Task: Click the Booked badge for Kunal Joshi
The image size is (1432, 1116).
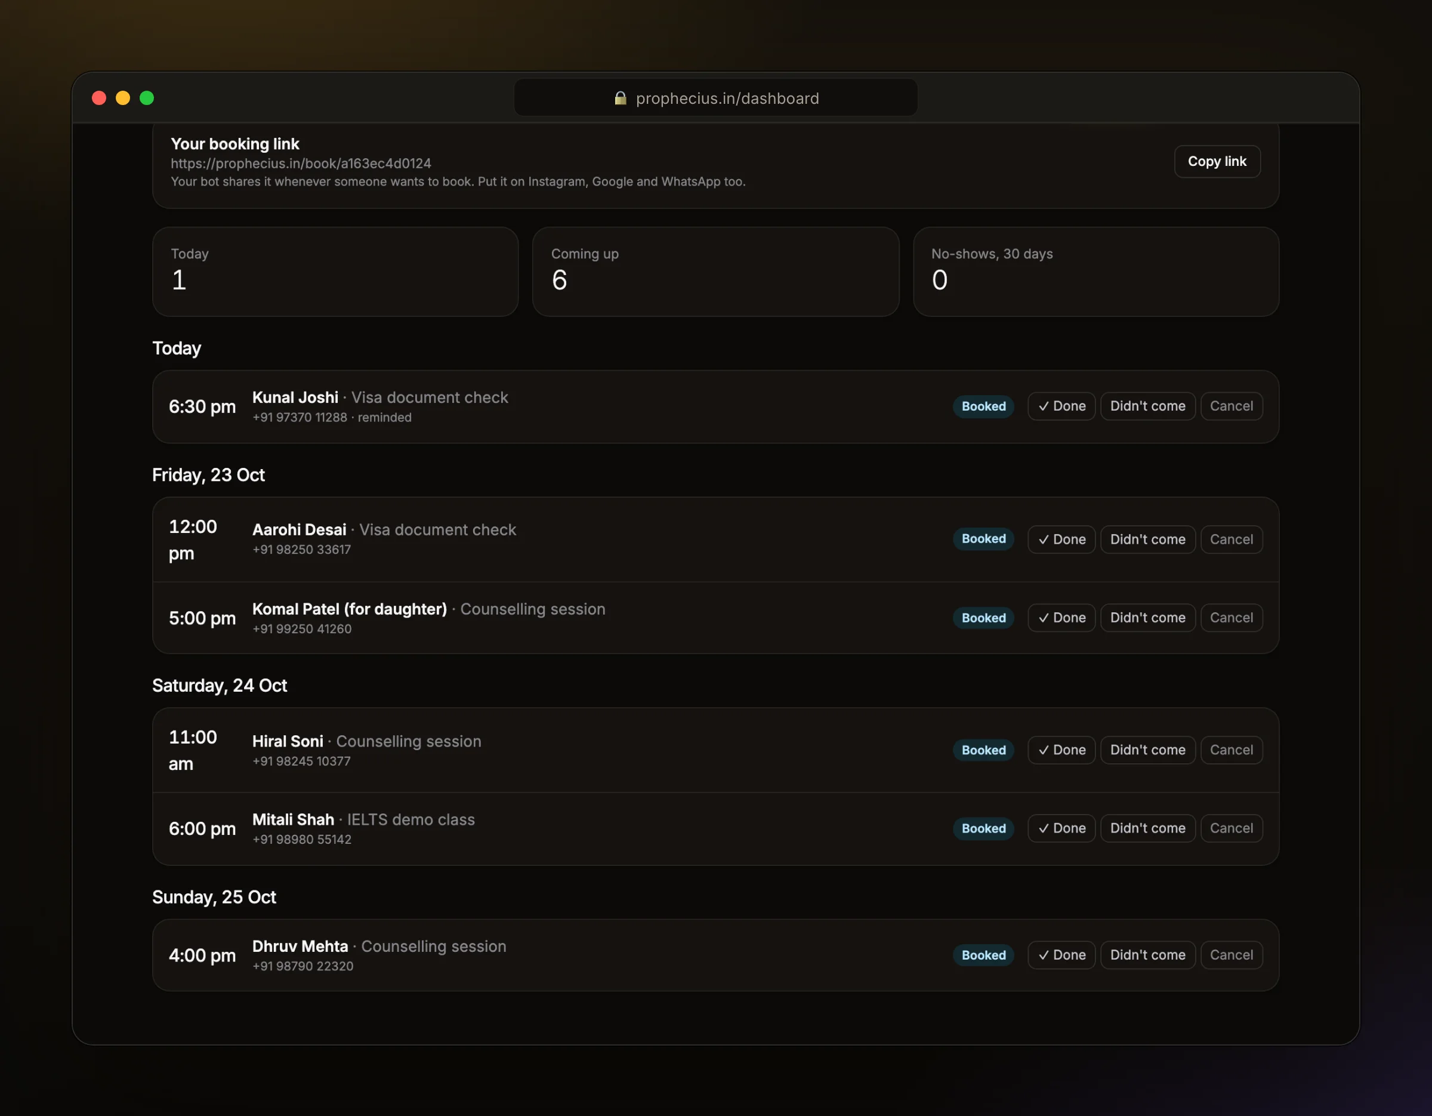Action: (x=983, y=406)
